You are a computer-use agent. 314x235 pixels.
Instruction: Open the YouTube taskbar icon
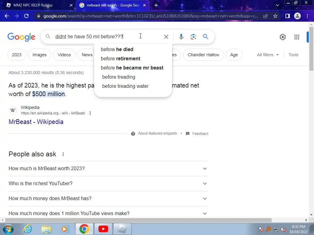[103, 229]
